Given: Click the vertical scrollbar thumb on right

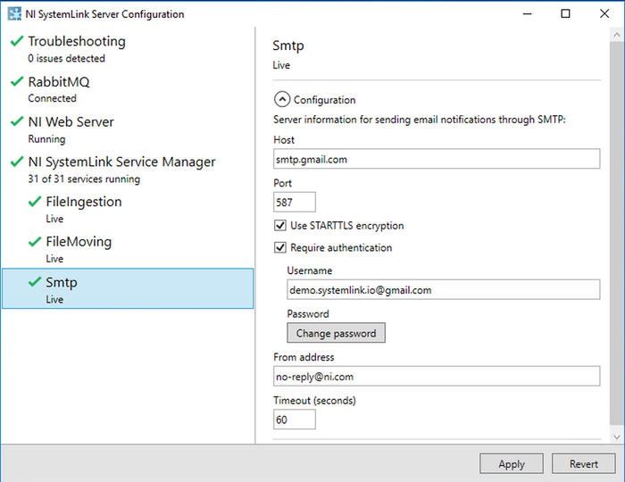Looking at the screenshot, I should coord(617,233).
